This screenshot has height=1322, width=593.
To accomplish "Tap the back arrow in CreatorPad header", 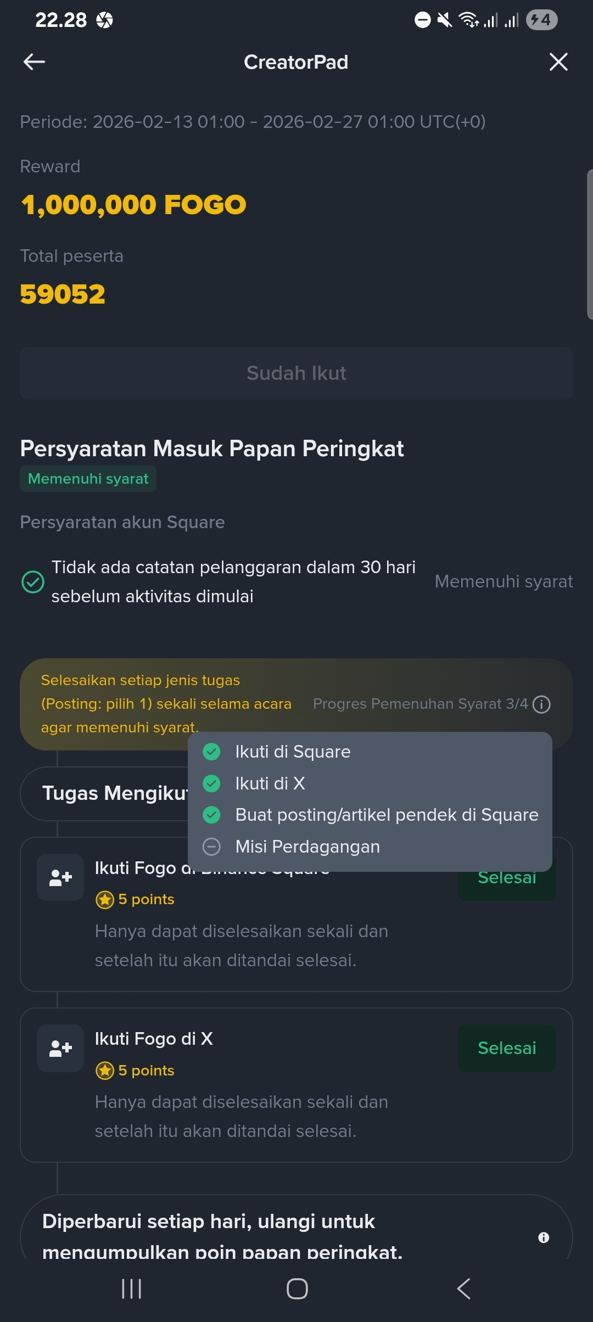I will point(34,62).
